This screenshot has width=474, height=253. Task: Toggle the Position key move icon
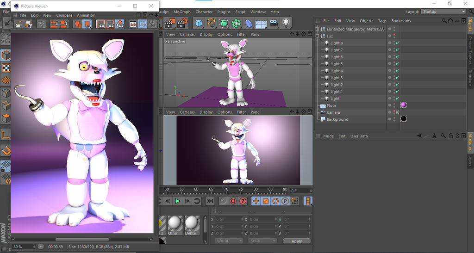point(256,201)
